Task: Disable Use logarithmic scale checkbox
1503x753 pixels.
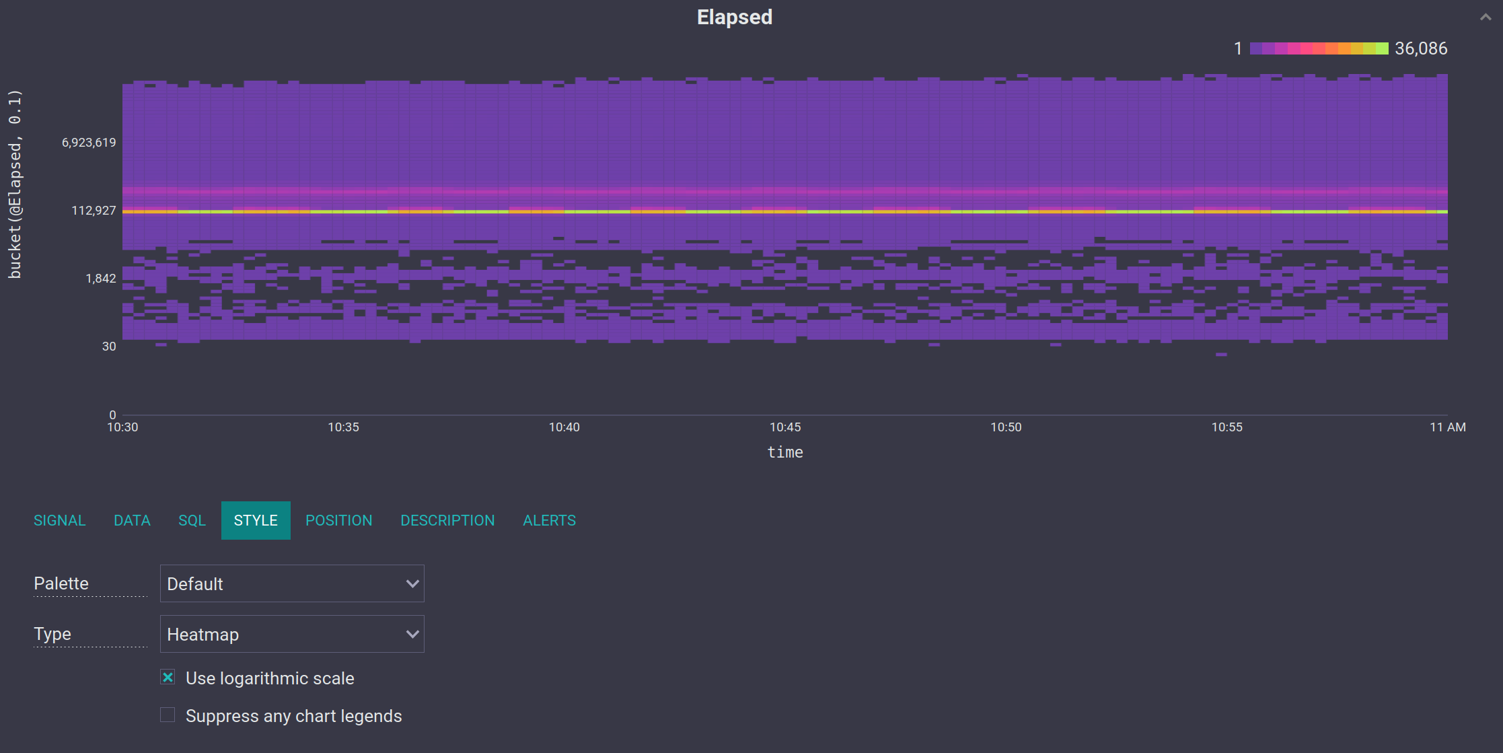Action: (168, 678)
